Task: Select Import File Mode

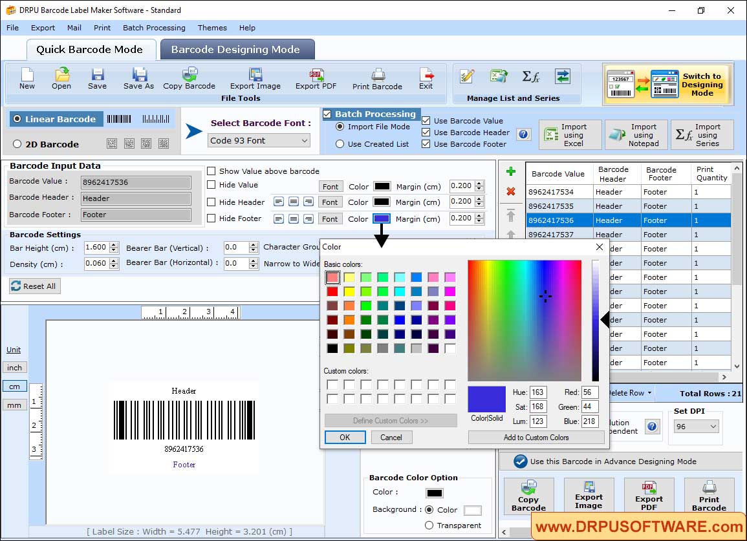Action: (340, 127)
